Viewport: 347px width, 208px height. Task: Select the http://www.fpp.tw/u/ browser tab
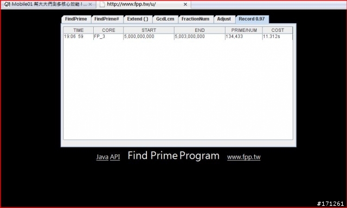click(x=143, y=4)
